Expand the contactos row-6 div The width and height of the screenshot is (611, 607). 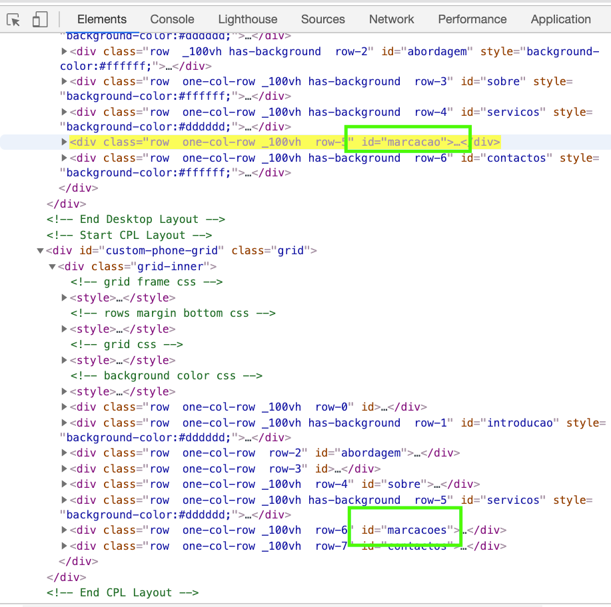(63, 158)
